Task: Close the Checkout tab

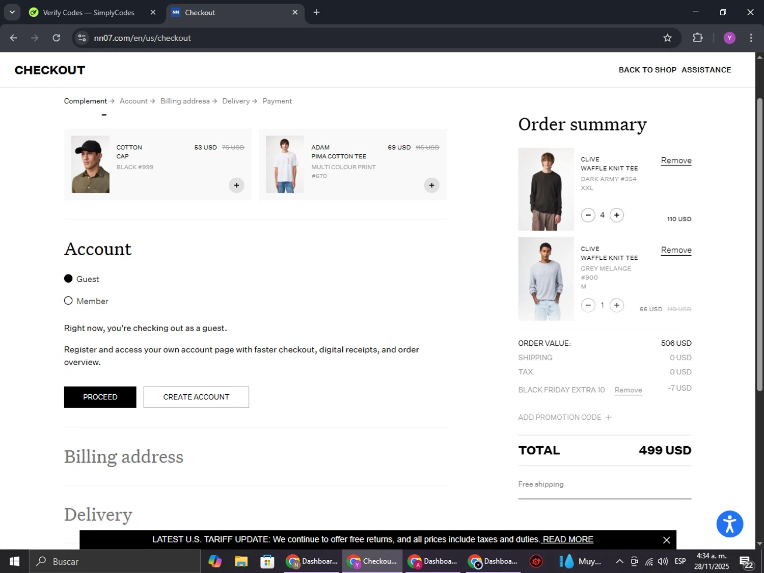Action: pyautogui.click(x=295, y=12)
